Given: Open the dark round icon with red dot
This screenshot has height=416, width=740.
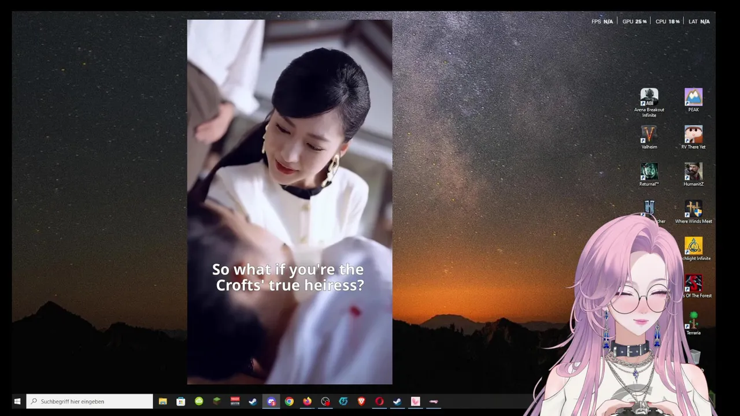Looking at the screenshot, I should (325, 402).
